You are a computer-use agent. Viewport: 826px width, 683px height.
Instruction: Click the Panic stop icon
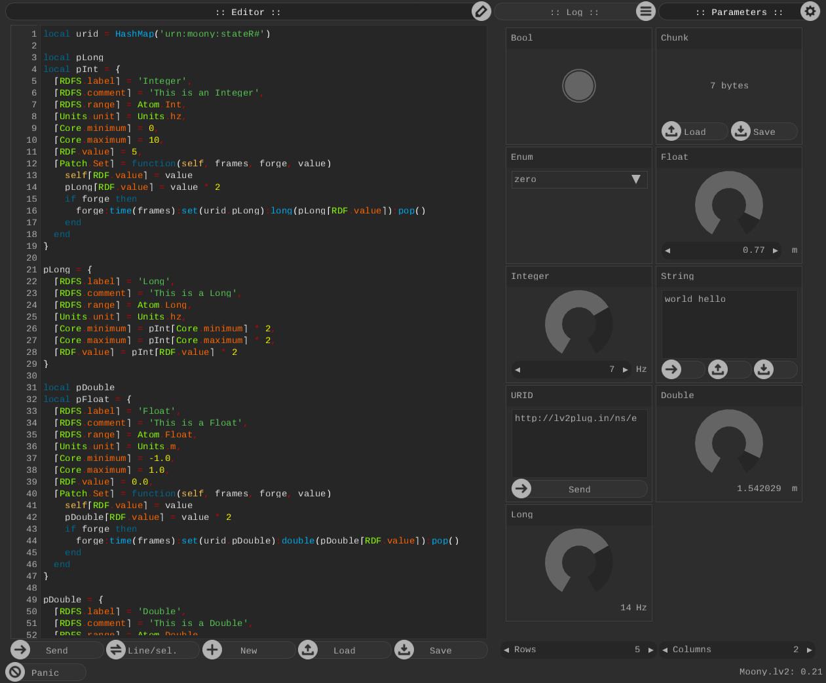tap(15, 672)
